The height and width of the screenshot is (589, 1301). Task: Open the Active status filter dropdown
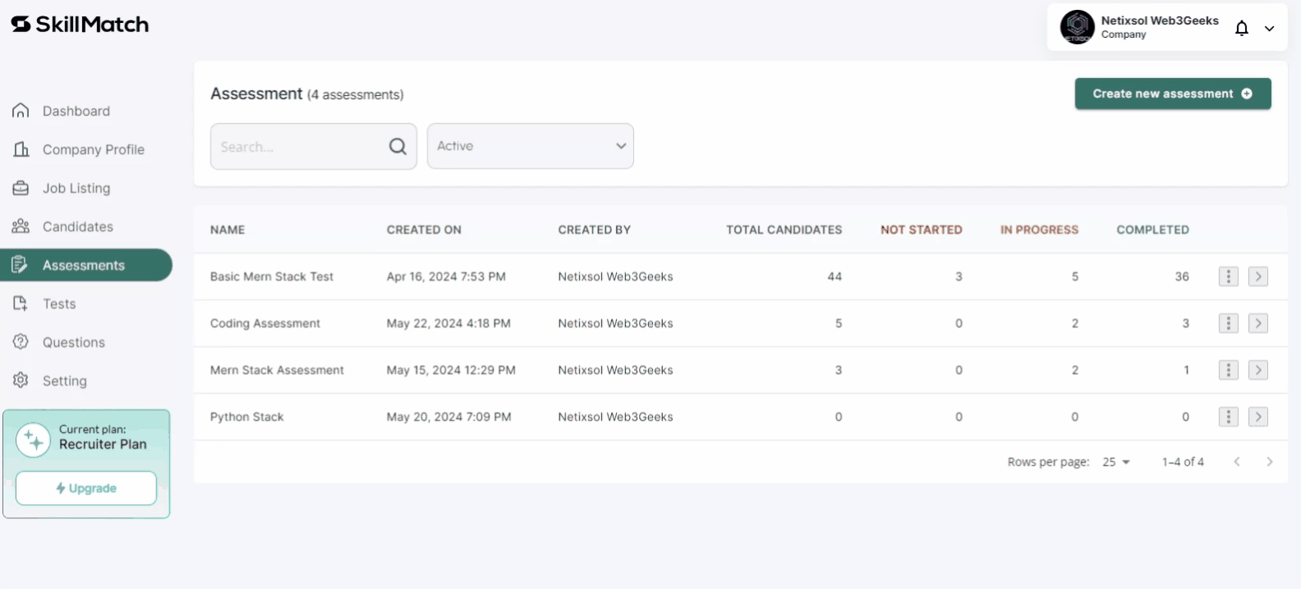point(530,146)
